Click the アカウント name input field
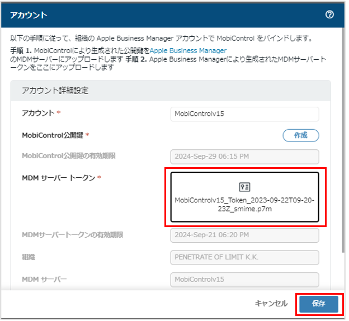Viewport: 349px width, 321px height. click(x=244, y=114)
